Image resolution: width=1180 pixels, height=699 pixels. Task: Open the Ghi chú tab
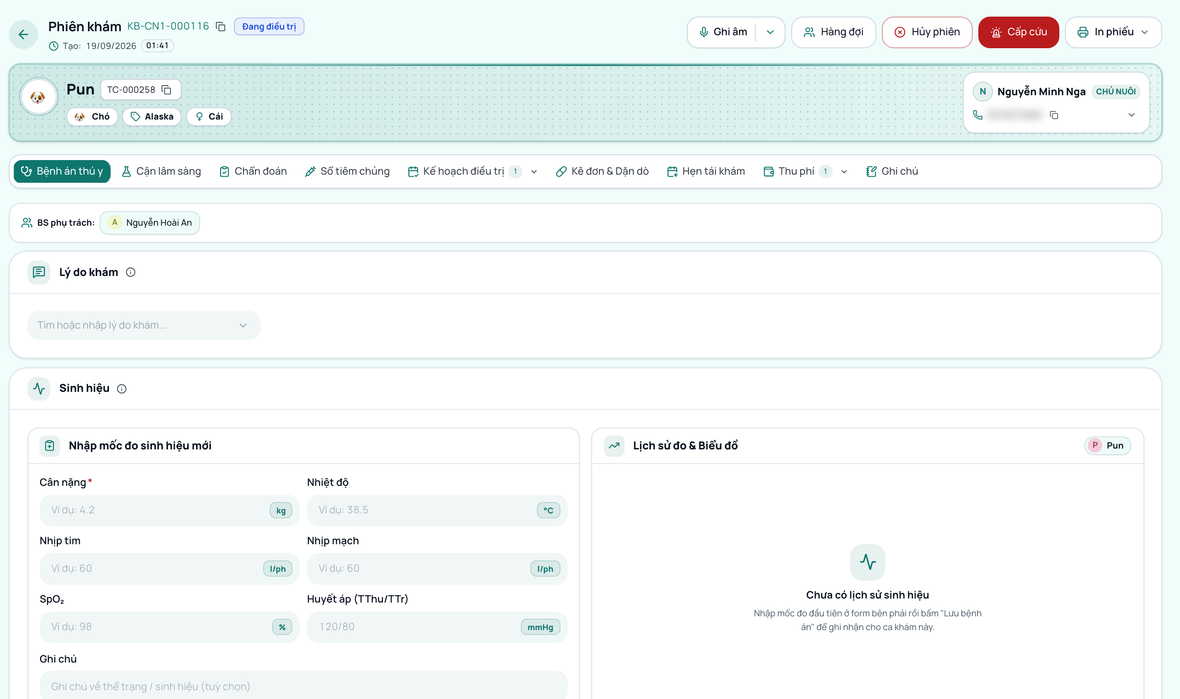pos(892,171)
